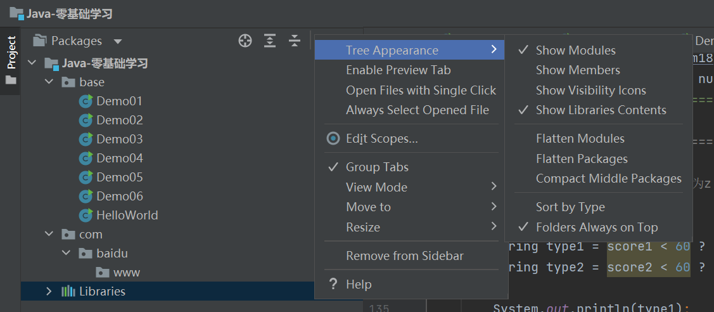Disable Folders Always on Top
714x312 pixels.
pyautogui.click(x=596, y=228)
